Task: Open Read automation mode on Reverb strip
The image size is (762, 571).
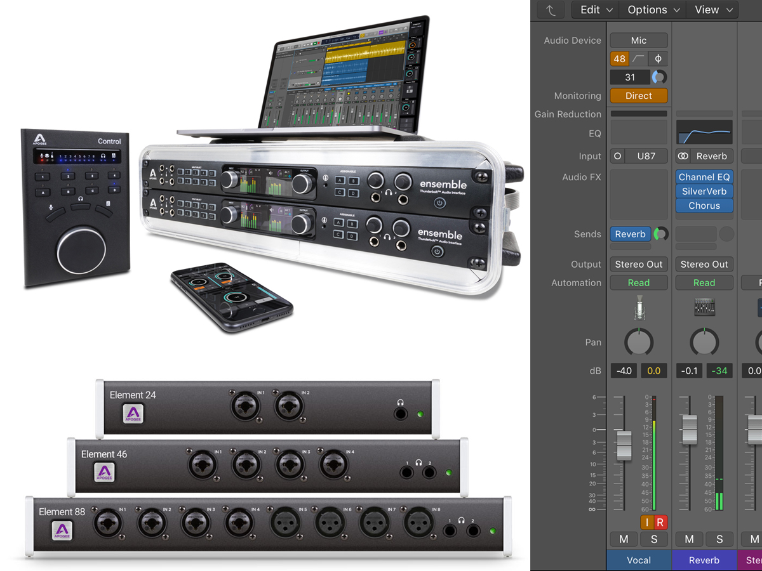Action: tap(704, 283)
